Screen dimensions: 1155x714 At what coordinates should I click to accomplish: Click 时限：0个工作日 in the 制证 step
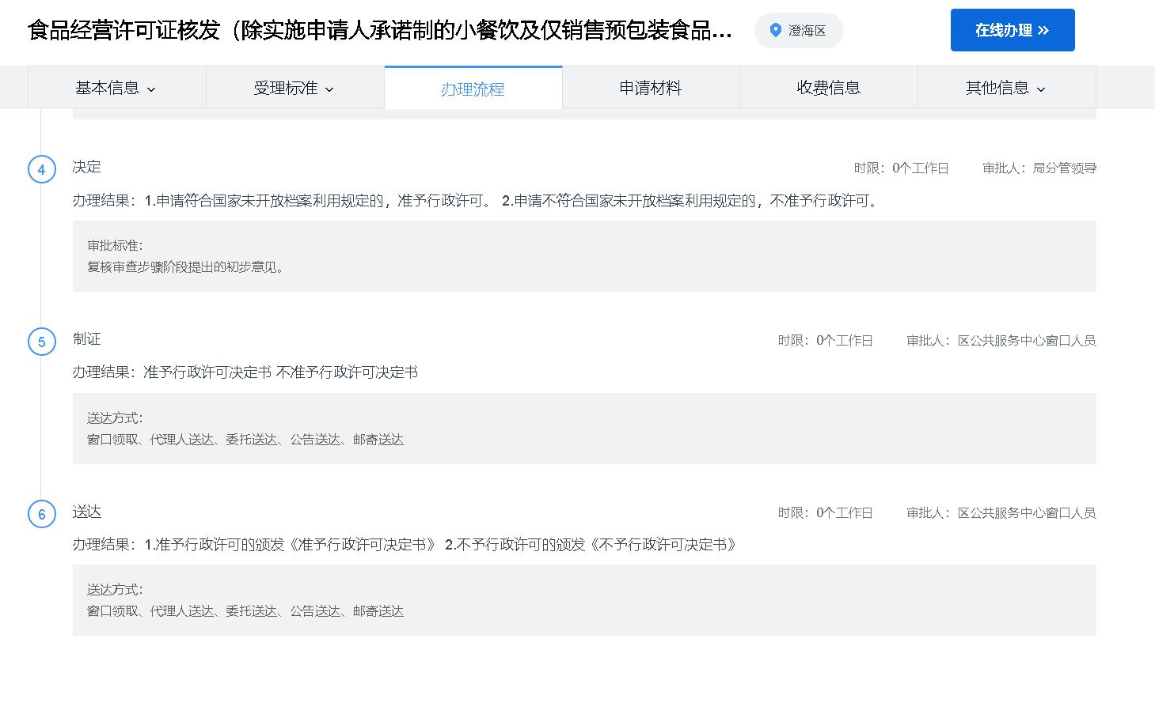(825, 340)
